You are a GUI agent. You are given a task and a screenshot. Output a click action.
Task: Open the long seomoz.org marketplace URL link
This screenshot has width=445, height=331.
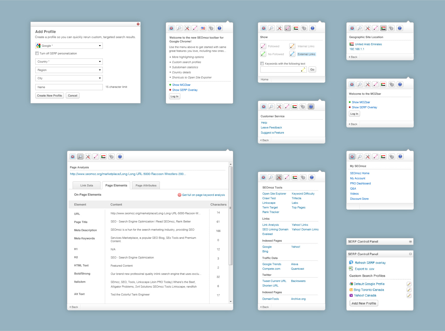coord(128,174)
